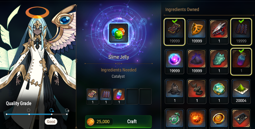Image resolution: width=255 pixels, height=129 pixels.
Task: Deselect the checked red spellbook ingredient
Action: (x=175, y=32)
